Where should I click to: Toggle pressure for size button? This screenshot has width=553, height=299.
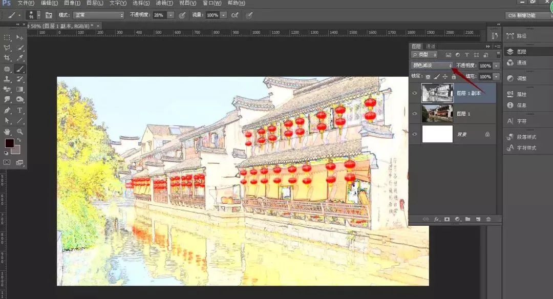point(249,15)
